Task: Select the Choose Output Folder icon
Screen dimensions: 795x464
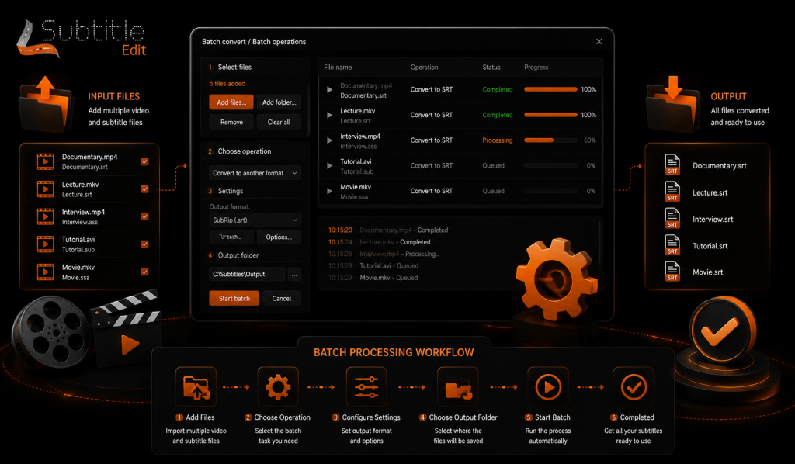Action: [458, 387]
